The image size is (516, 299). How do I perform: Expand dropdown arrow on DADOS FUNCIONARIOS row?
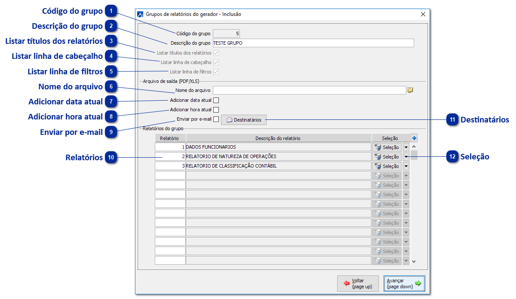pyautogui.click(x=406, y=147)
